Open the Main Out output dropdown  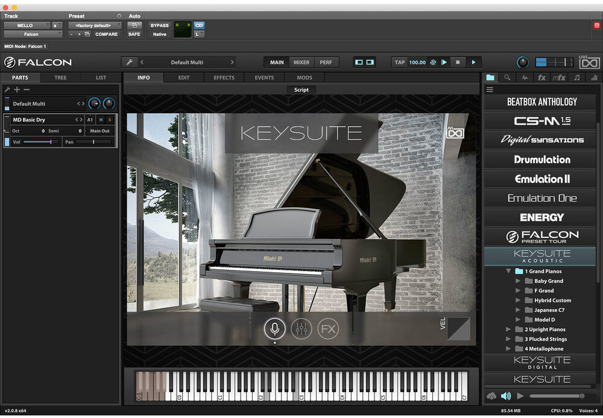[x=99, y=131]
